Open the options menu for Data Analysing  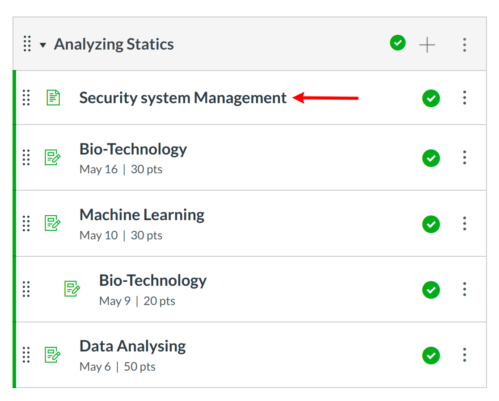(465, 355)
